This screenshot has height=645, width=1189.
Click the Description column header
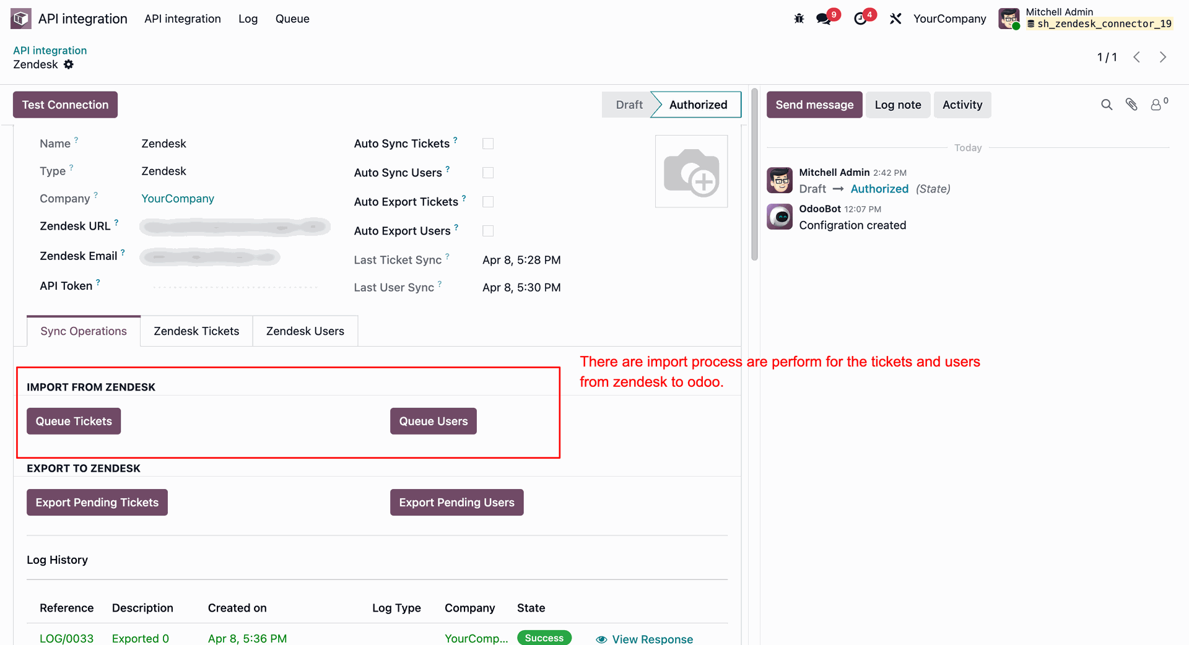(142, 608)
